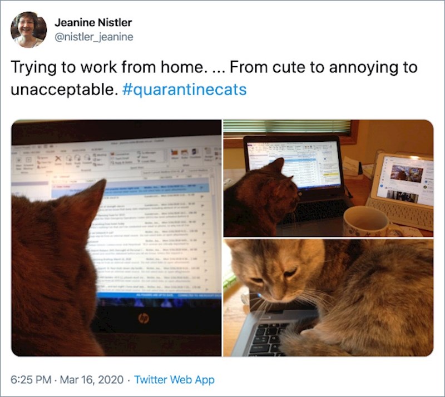Click the green window blinds in the desk photo
This screenshot has width=445, height=397.
(287, 127)
